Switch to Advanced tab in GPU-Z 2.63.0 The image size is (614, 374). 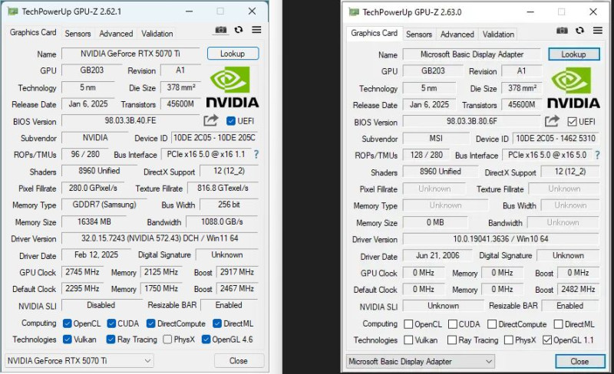coord(457,34)
